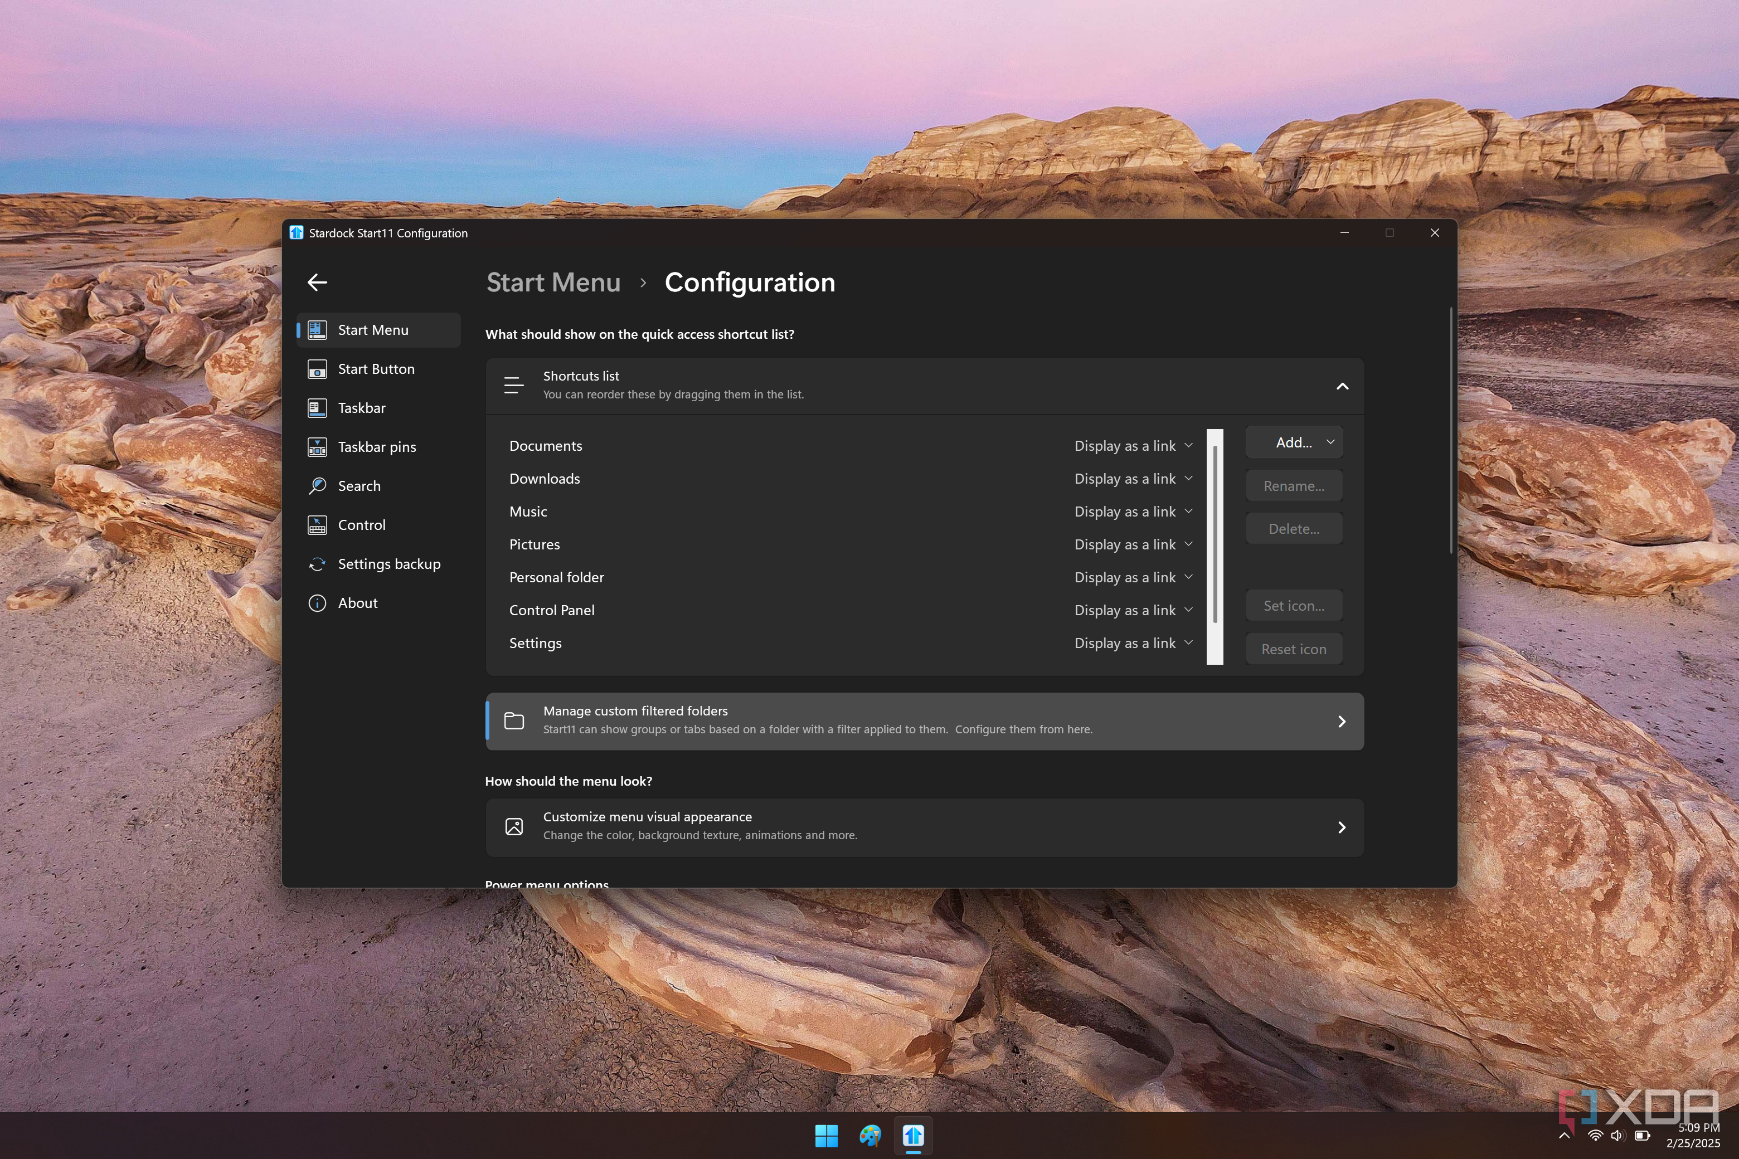Open the Windows Start button on the taskbar
Image resolution: width=1739 pixels, height=1159 pixels.
pos(826,1136)
